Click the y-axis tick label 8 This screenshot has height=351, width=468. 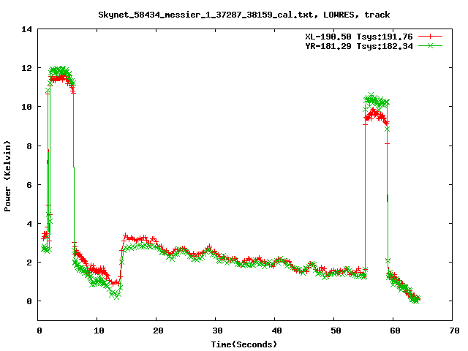pyautogui.click(x=29, y=146)
